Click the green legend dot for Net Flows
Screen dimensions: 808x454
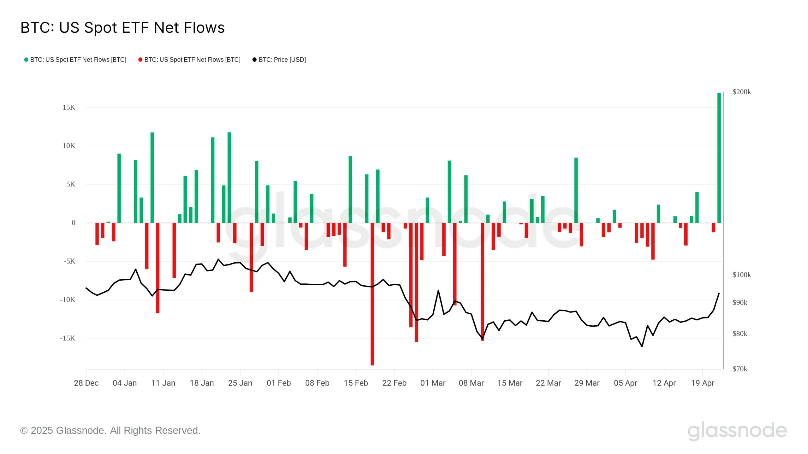click(x=26, y=60)
